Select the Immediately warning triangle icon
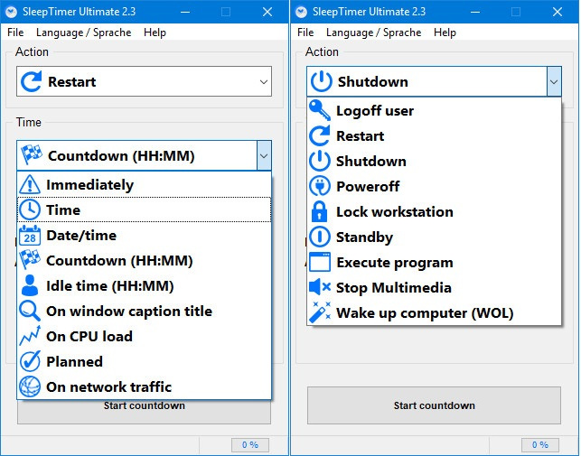 click(x=30, y=184)
